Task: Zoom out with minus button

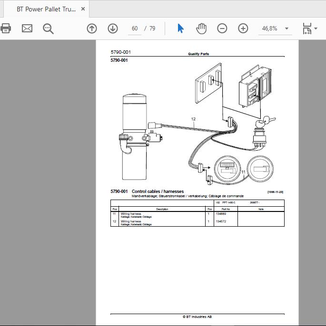Action: 222,29
